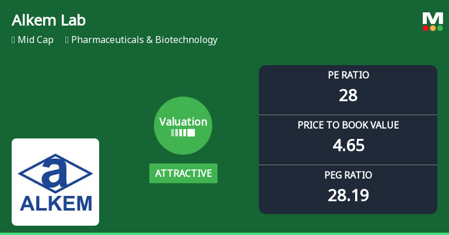Click the Pharmaceuticals & Biotechnology sector tag
Viewport: 449px width, 235px height.
145,40
